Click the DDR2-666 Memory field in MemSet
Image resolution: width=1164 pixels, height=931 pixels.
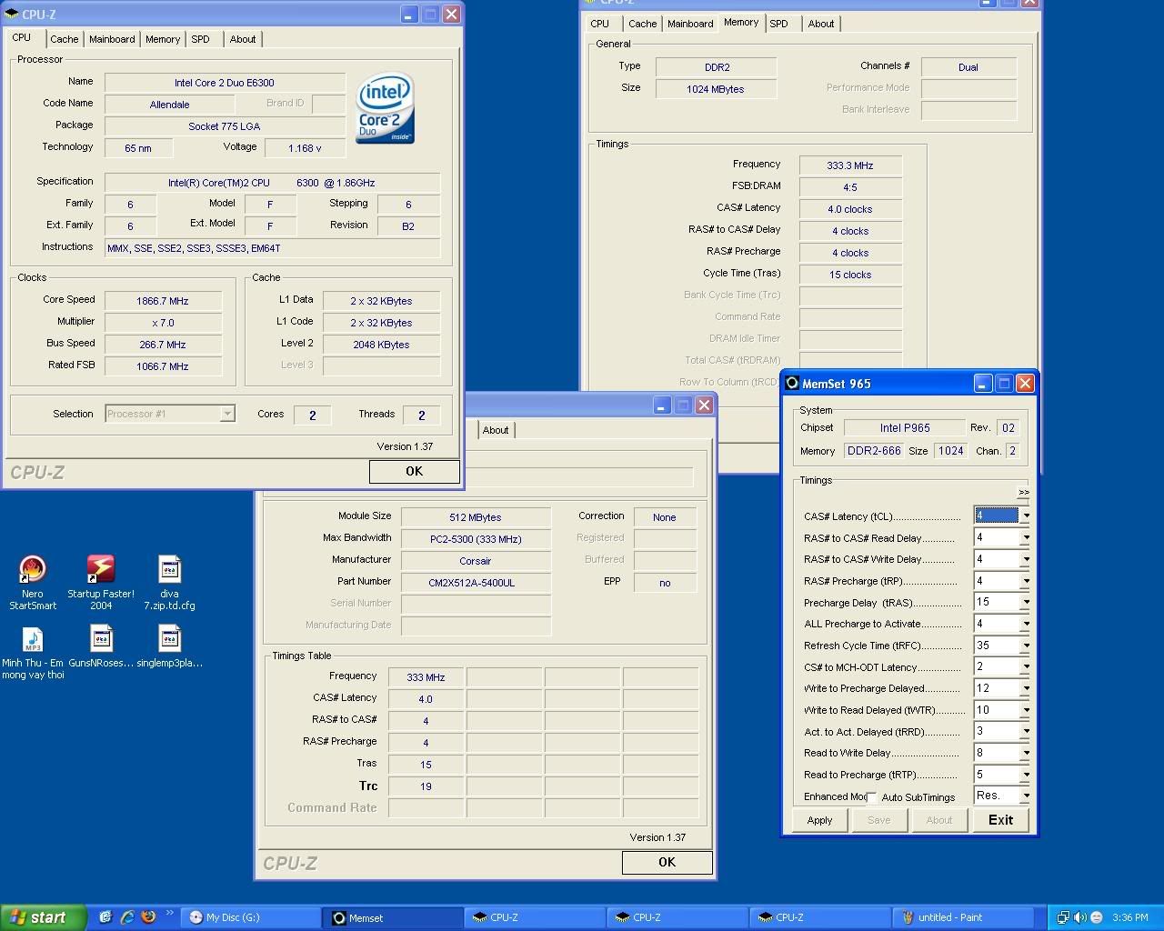[874, 451]
